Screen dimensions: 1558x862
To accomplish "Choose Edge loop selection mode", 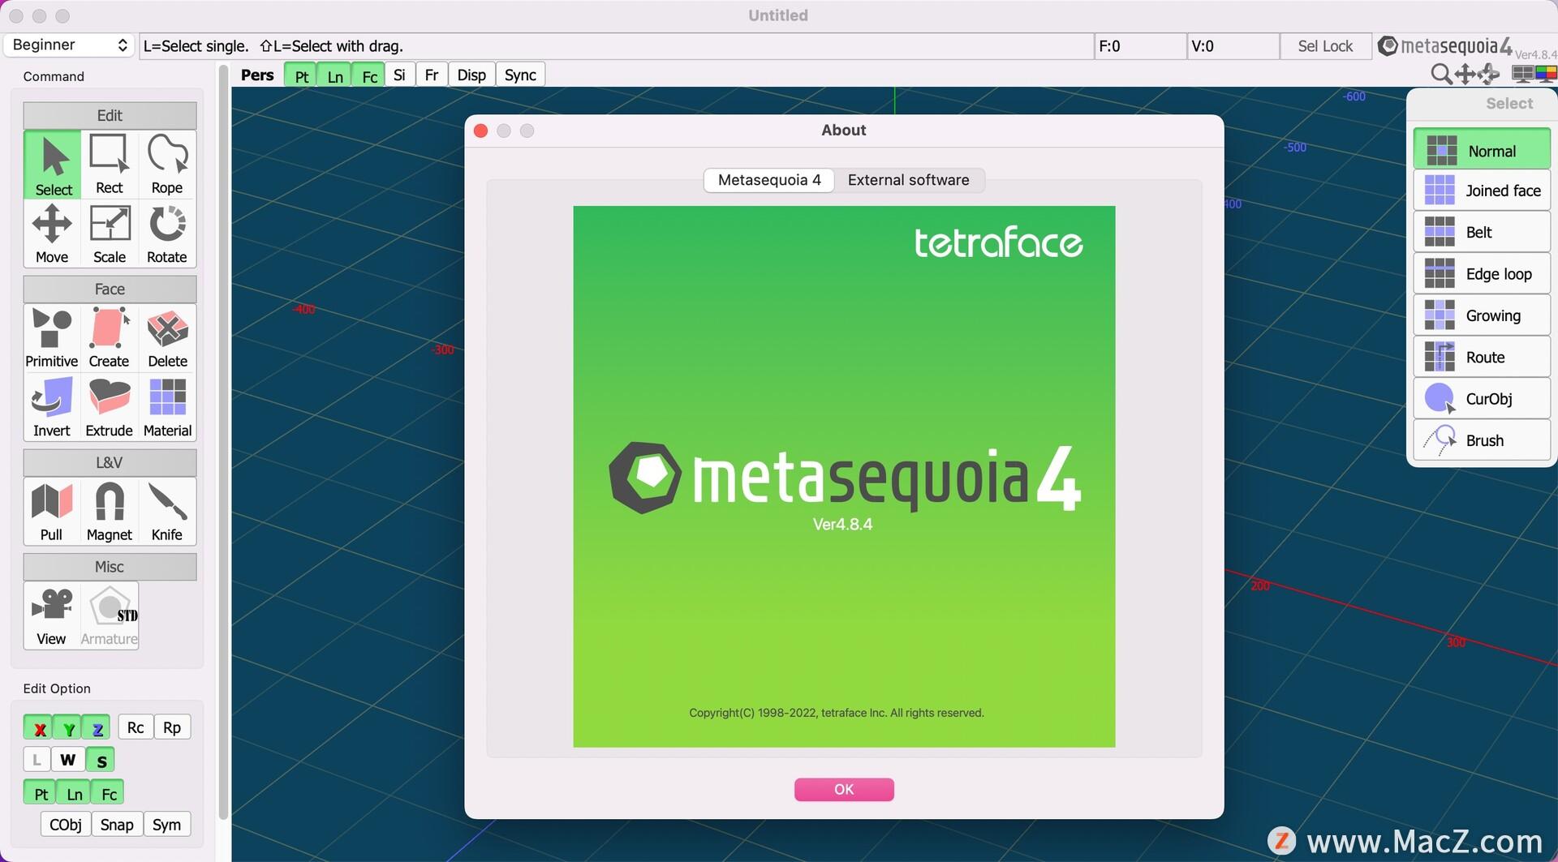I will coord(1482,274).
